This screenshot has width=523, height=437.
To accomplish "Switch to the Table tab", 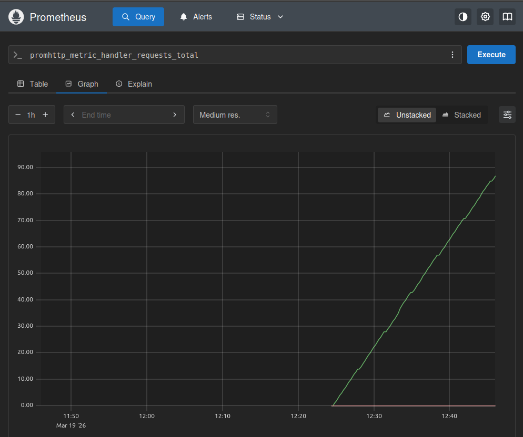I will 33,84.
